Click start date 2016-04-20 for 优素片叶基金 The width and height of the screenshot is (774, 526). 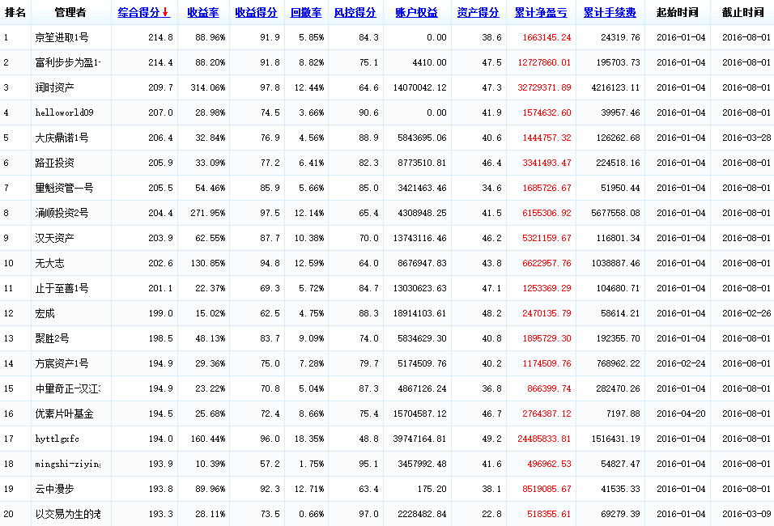pos(681,414)
